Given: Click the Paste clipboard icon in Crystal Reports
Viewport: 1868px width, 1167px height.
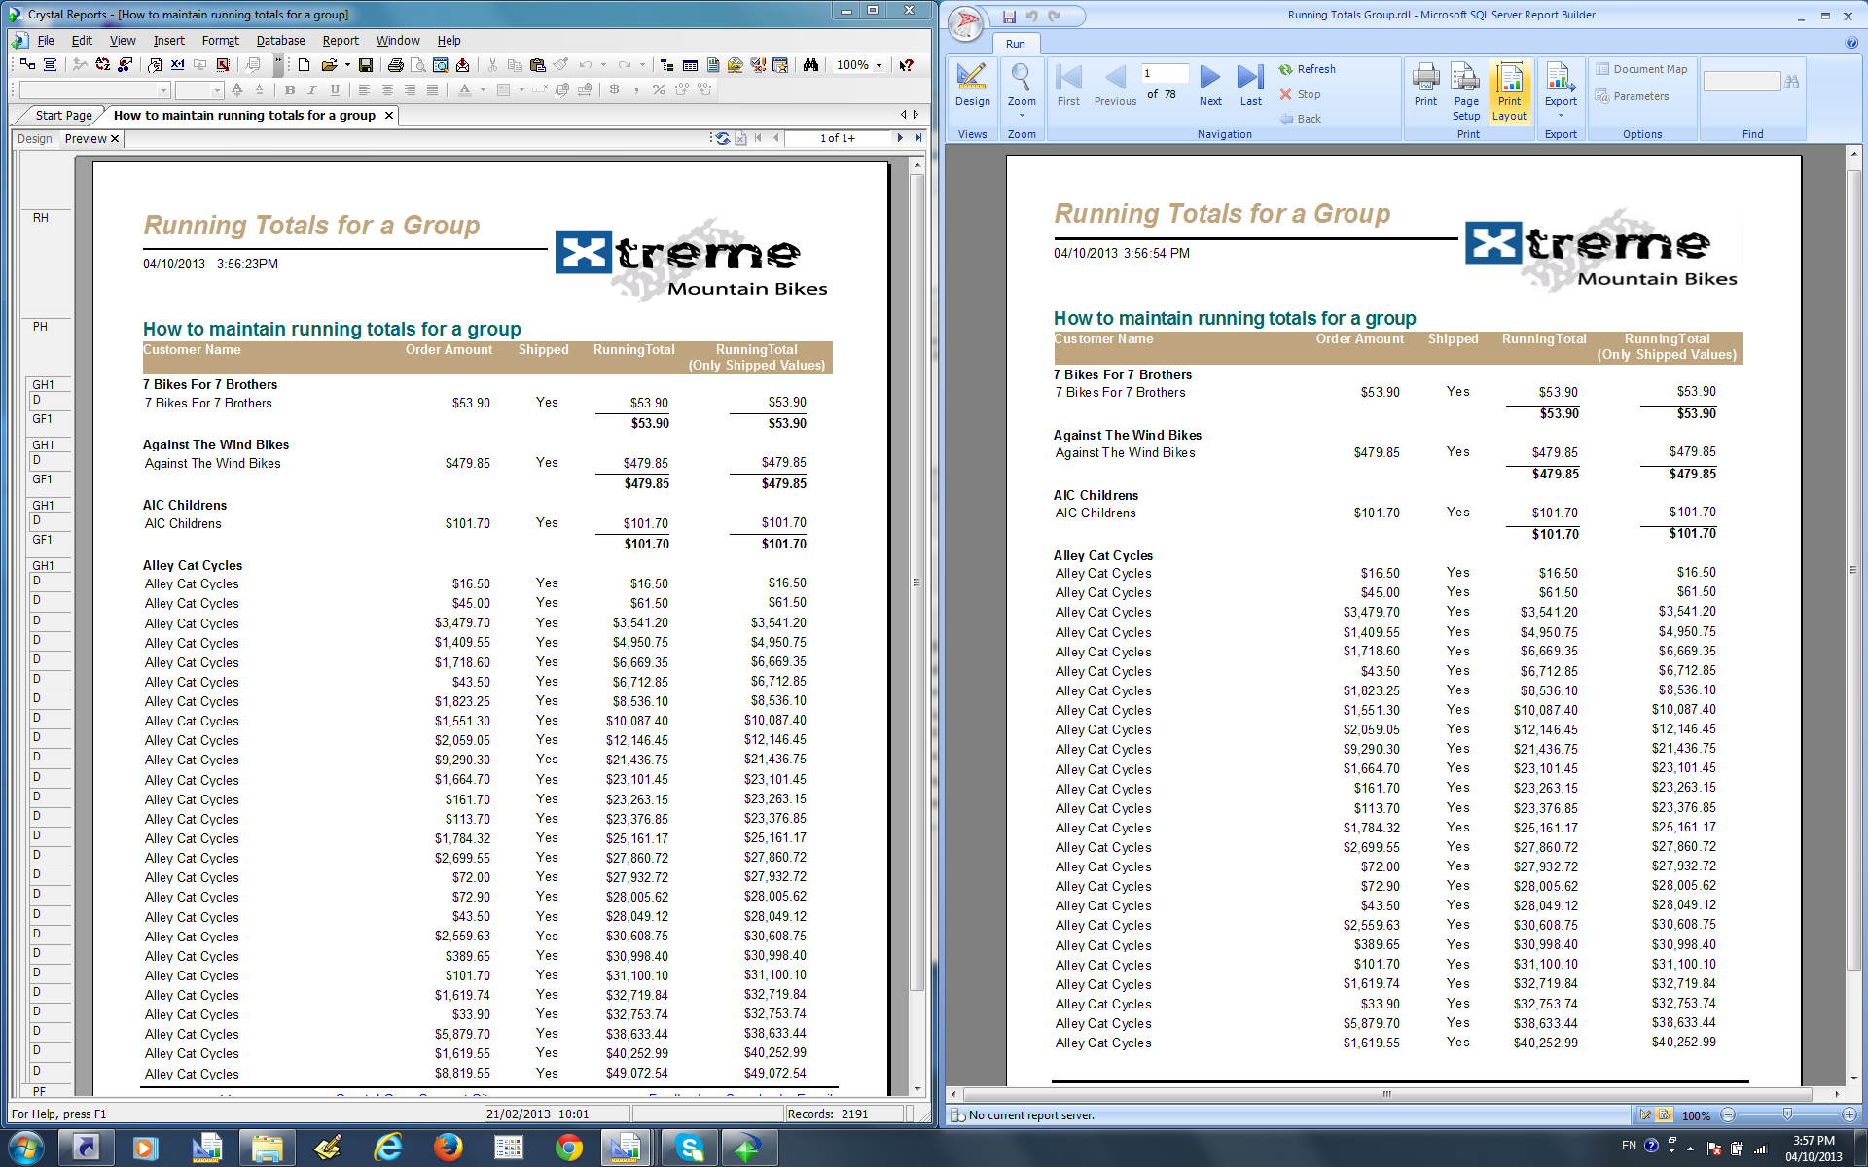Looking at the screenshot, I should tap(537, 65).
